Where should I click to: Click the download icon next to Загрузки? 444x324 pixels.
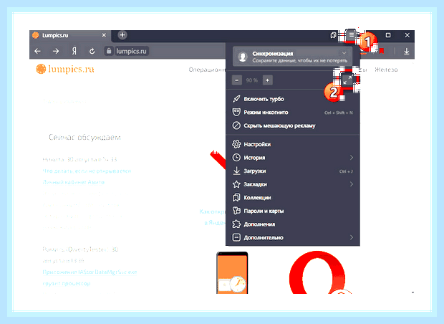click(x=236, y=171)
